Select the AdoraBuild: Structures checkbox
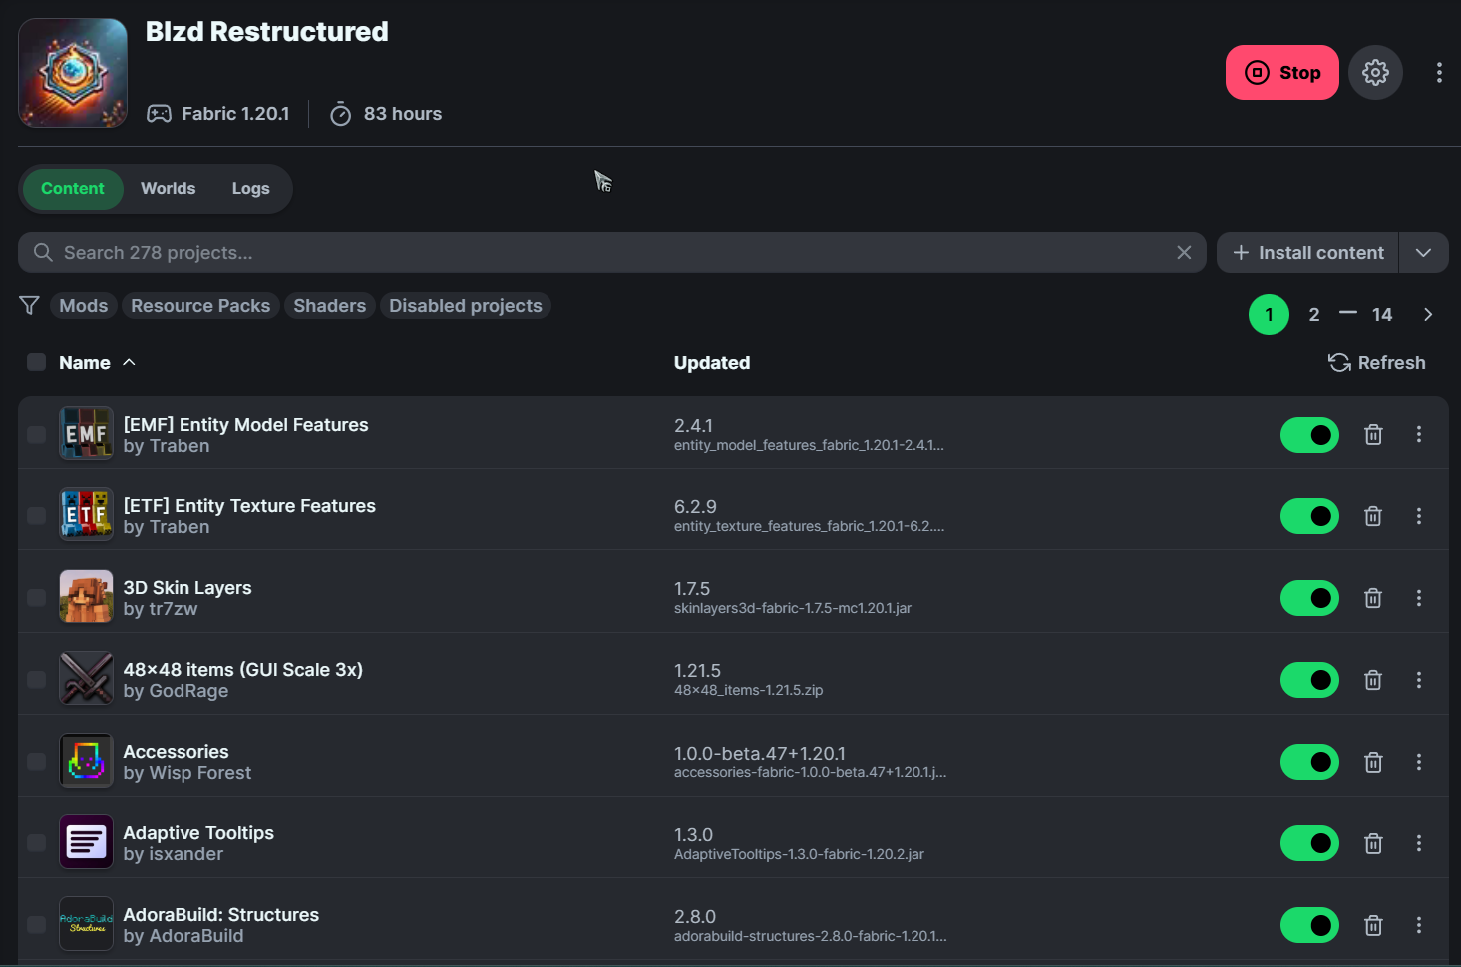This screenshot has width=1461, height=967. tap(37, 925)
